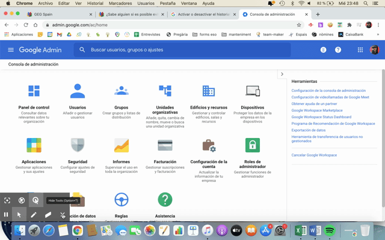The image size is (385, 240).
Task: Open the Facturación credit card icon
Action: tap(165, 145)
